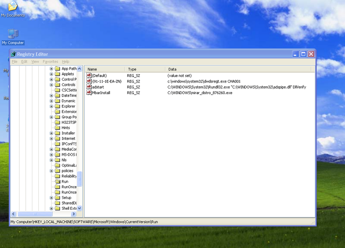Select the My Computer desktop icon
The height and width of the screenshot is (248, 345).
click(x=13, y=37)
